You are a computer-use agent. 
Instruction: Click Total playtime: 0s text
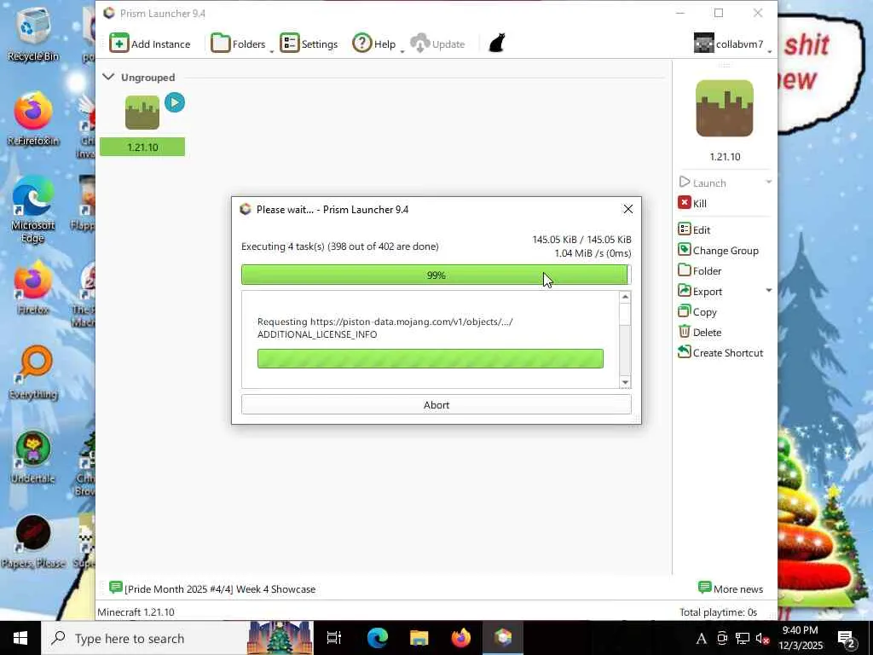coord(718,612)
